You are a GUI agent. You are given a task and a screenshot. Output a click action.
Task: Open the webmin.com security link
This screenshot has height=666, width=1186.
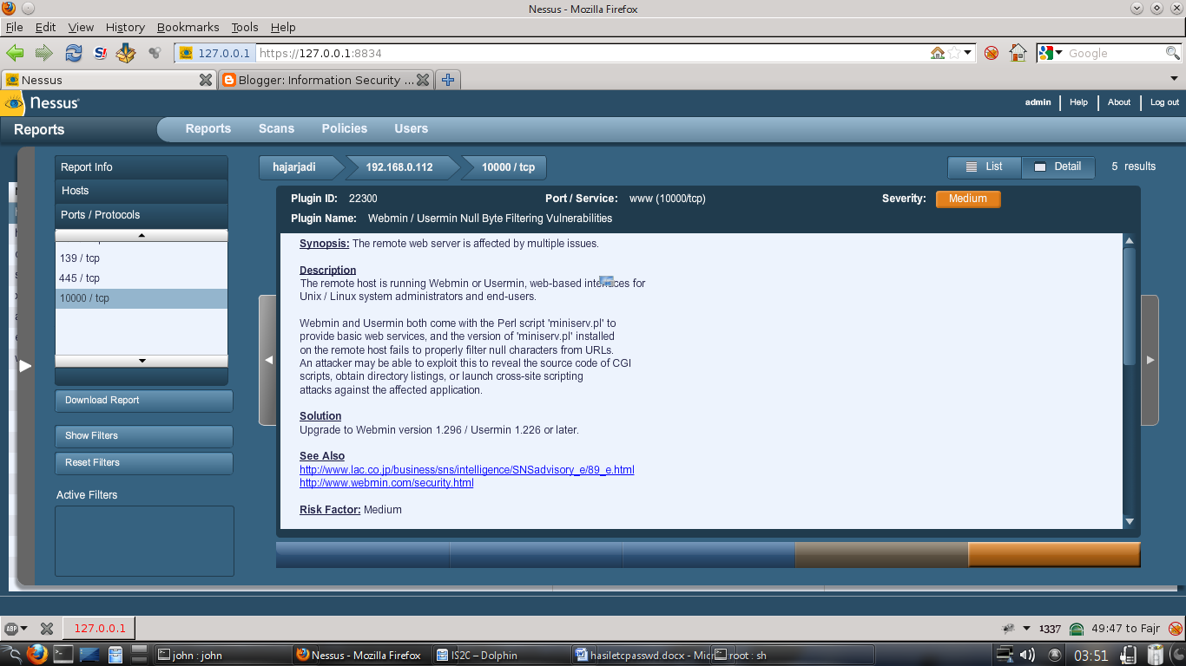pos(385,483)
